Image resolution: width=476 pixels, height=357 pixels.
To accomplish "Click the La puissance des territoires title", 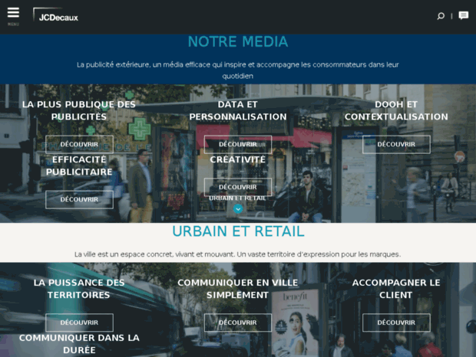I will [x=79, y=289].
